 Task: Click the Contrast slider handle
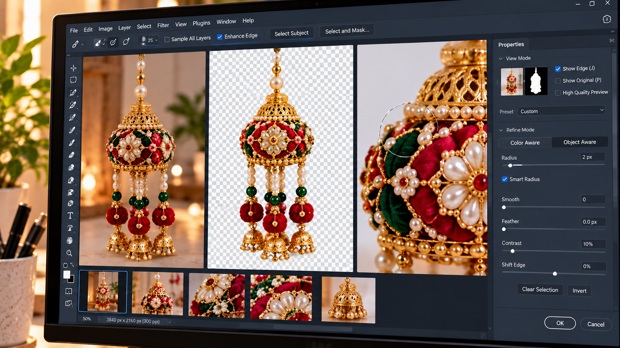coord(513,251)
